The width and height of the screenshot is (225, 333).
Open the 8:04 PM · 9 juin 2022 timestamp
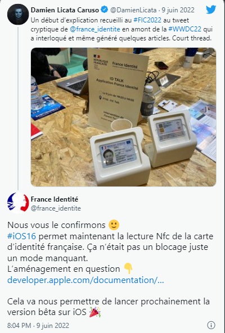[x=38, y=325]
